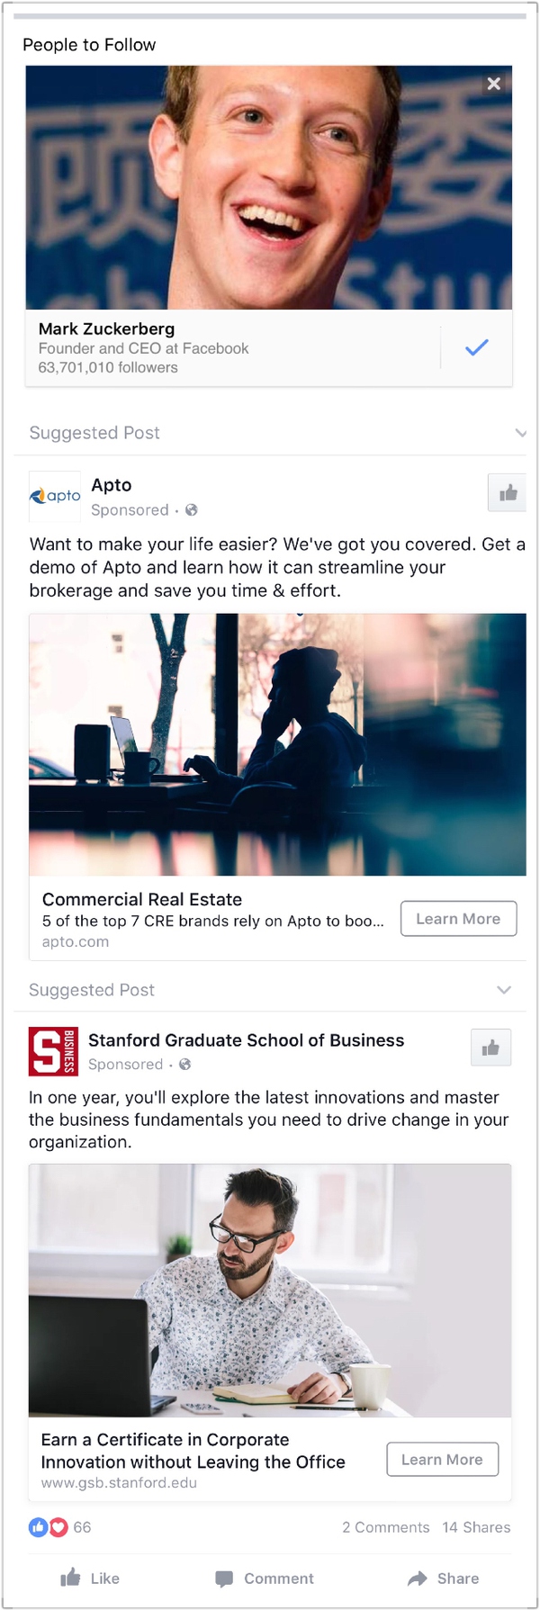Expand options chevron for Apto suggested post
This screenshot has height=1610, width=540.
(x=520, y=433)
